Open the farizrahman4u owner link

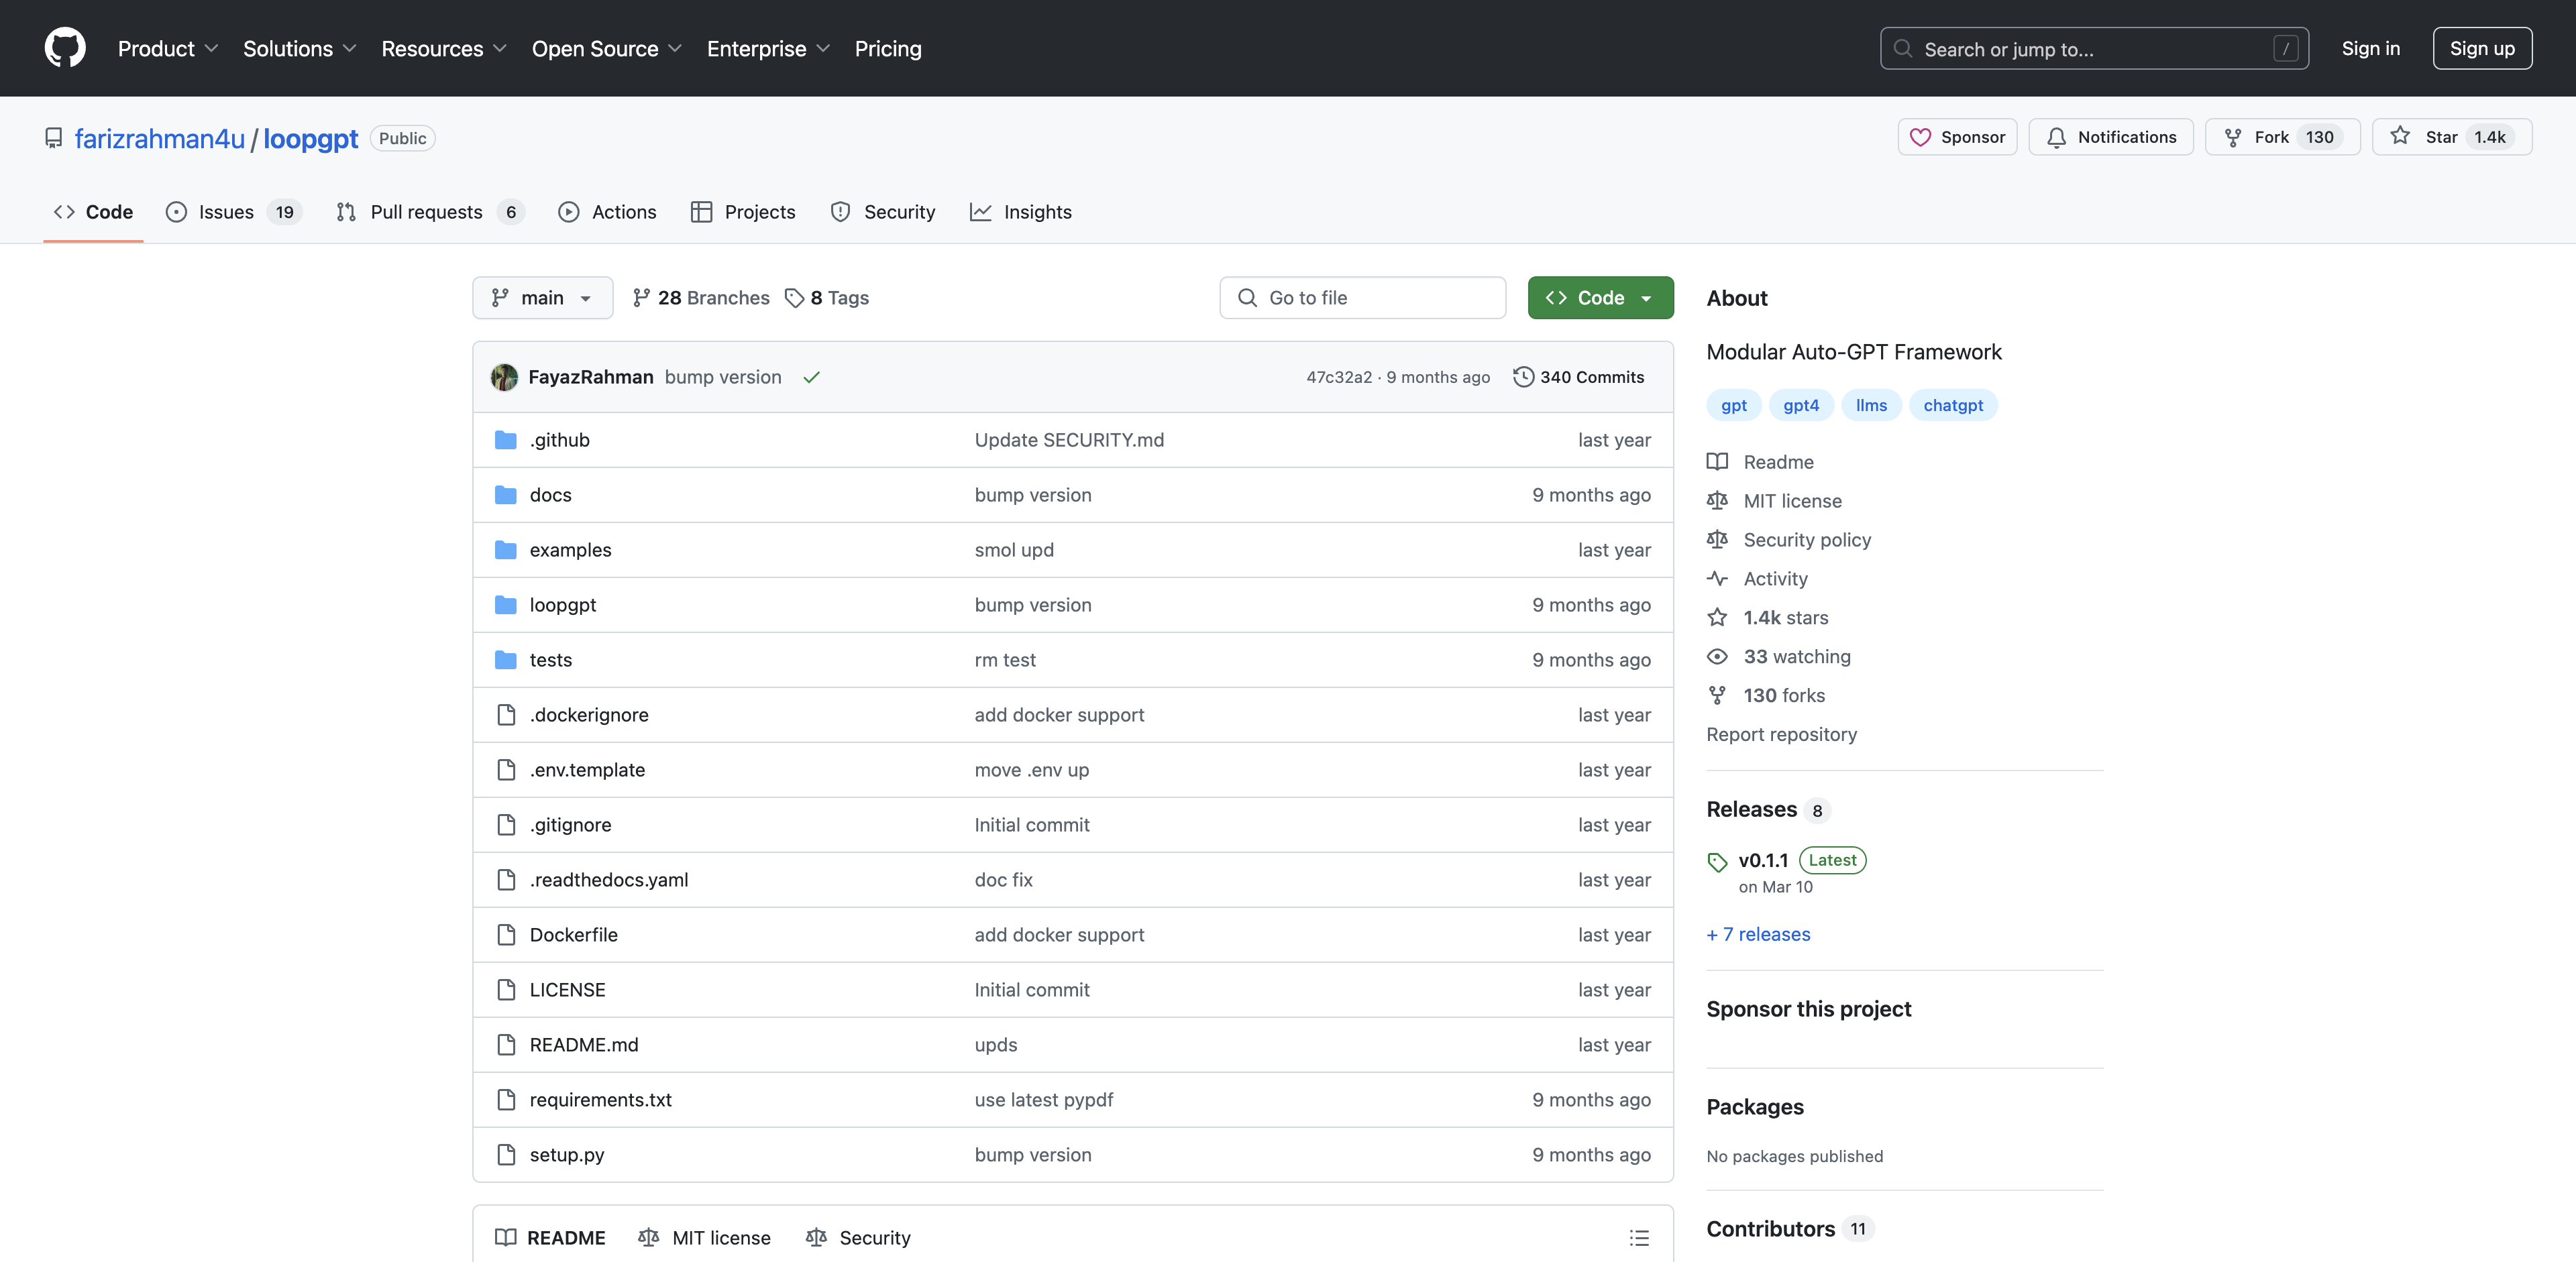[x=160, y=138]
